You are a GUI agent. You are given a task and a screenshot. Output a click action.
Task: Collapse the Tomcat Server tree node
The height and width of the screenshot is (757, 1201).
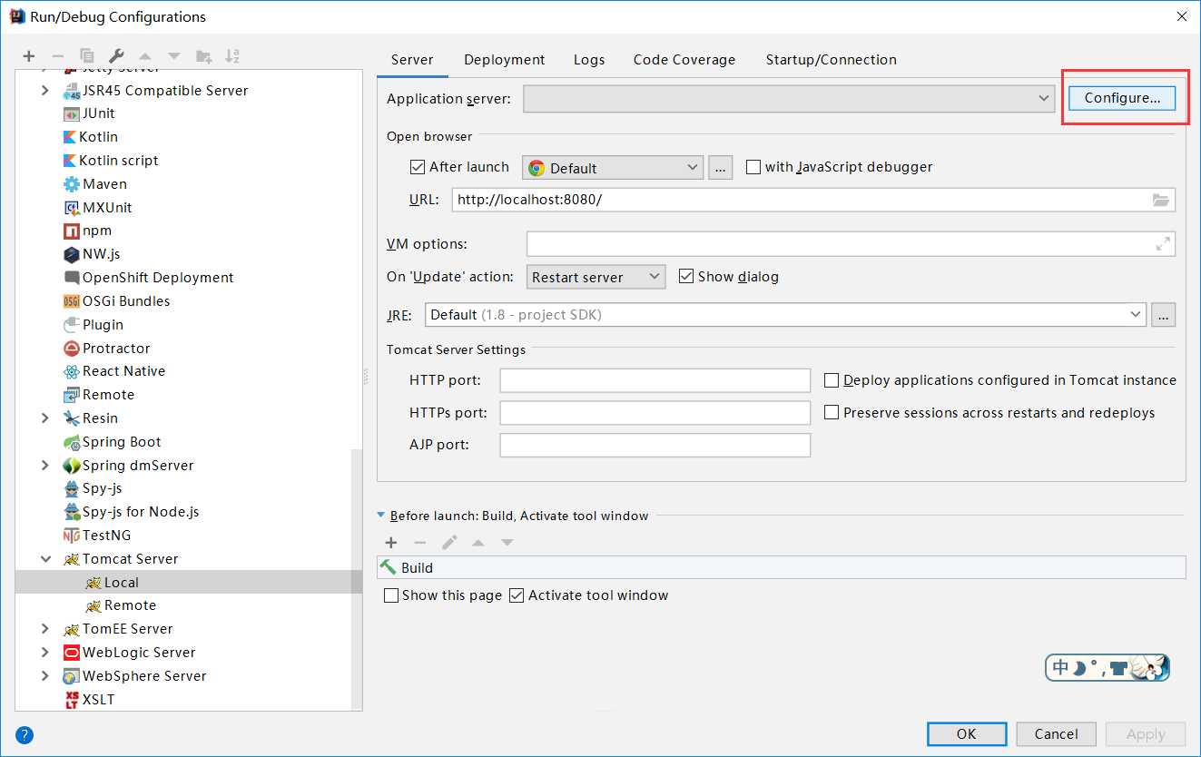[45, 559]
